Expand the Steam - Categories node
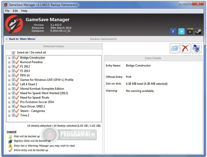207x157 pixels. coord(9,111)
